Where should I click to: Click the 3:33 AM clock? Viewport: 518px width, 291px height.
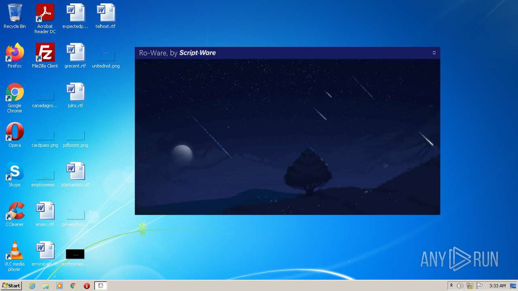click(497, 286)
